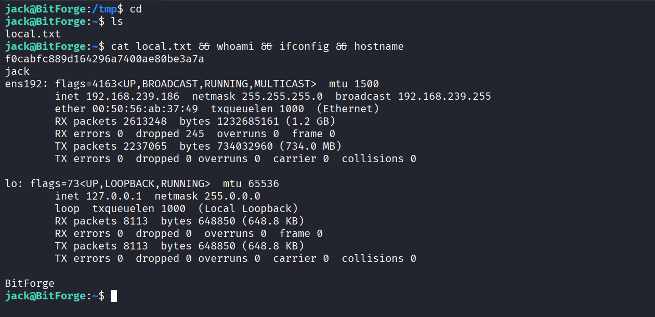The height and width of the screenshot is (317, 655).
Task: Click the (Local Loopback) label
Action: (x=248, y=209)
